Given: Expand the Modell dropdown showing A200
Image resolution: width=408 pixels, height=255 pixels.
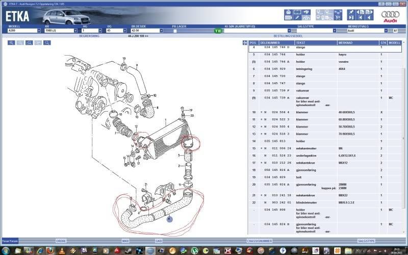Looking at the screenshot, I should click(38, 31).
